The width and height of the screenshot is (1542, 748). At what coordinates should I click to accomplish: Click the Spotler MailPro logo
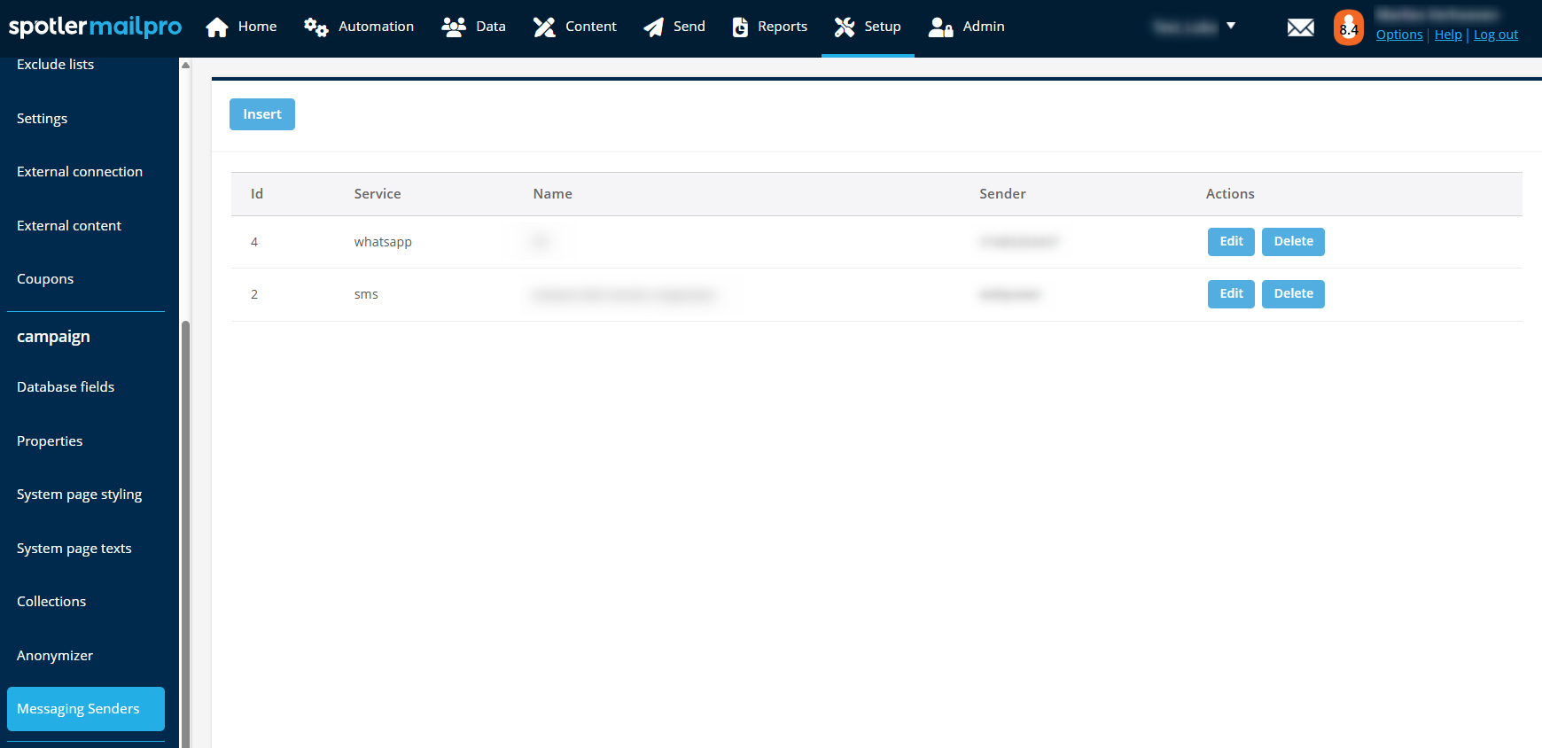(x=95, y=27)
